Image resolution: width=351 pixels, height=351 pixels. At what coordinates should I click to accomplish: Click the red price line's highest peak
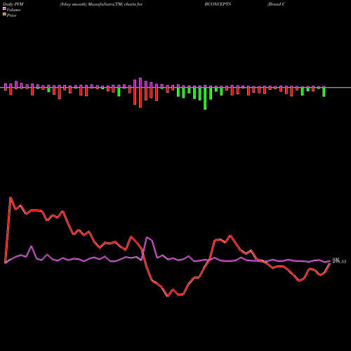[11, 197]
